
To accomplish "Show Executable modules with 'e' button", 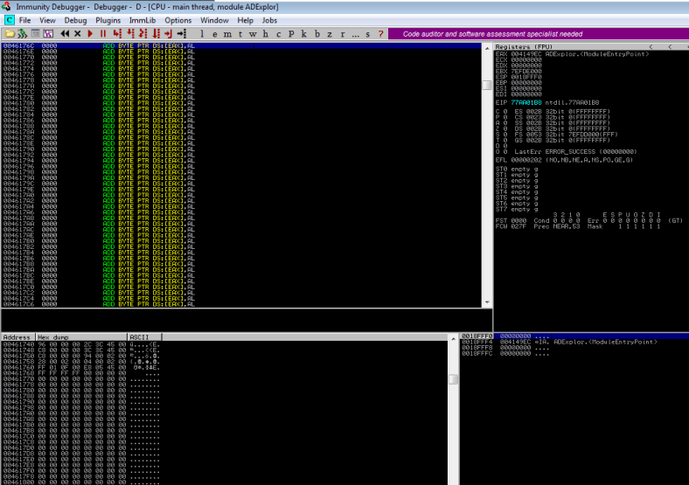I will point(215,33).
